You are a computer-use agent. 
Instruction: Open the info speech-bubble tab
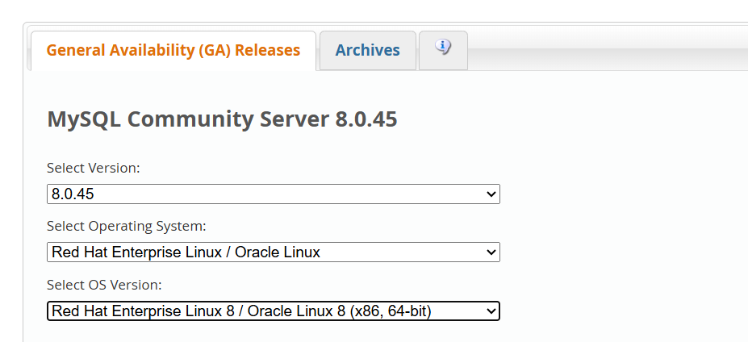[443, 50]
